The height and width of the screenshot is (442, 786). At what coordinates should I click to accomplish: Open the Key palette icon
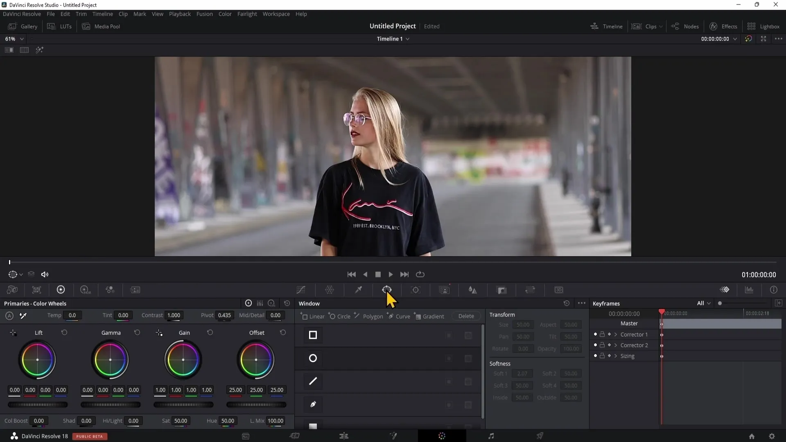coord(501,290)
